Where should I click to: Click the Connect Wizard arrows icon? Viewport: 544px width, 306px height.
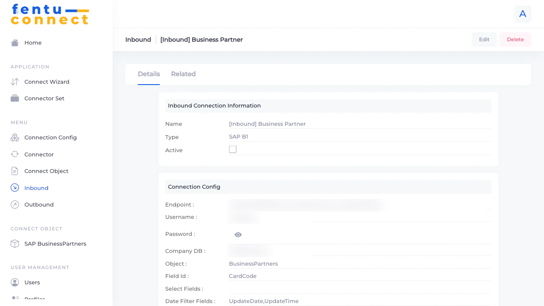(15, 82)
